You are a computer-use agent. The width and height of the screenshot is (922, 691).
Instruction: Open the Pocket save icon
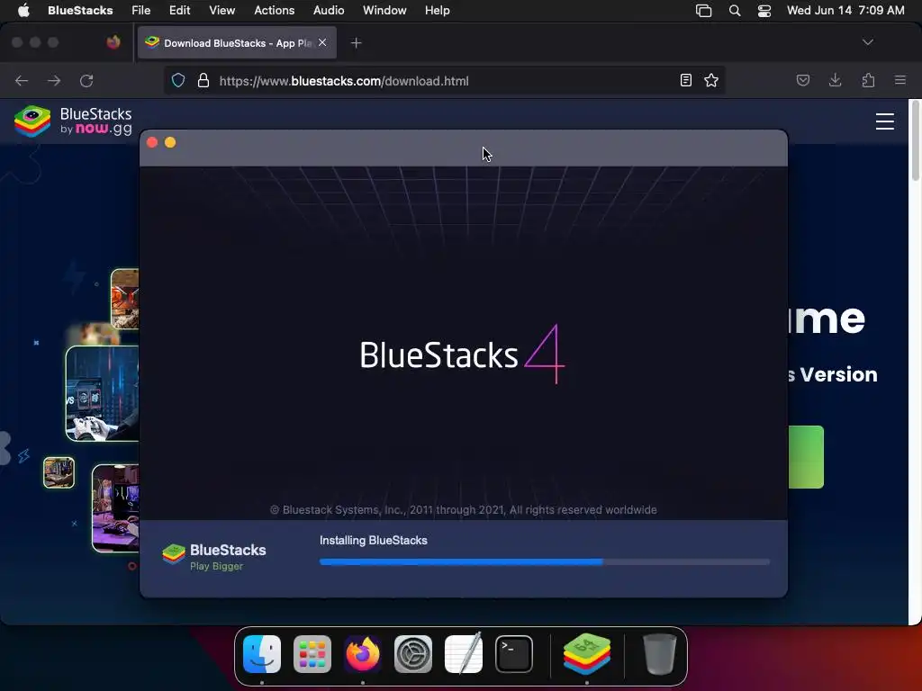802,80
